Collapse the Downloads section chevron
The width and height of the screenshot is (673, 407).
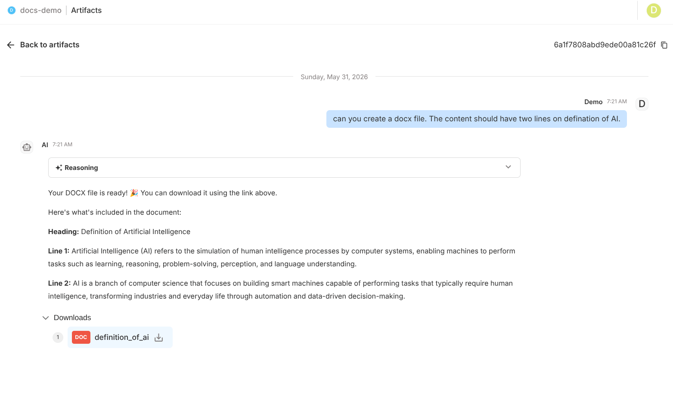click(x=46, y=318)
